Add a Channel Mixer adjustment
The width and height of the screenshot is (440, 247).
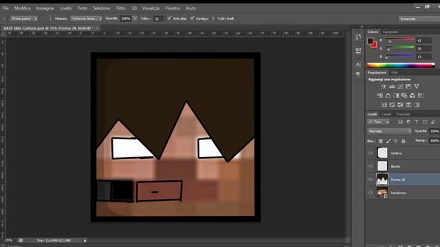(x=412, y=96)
